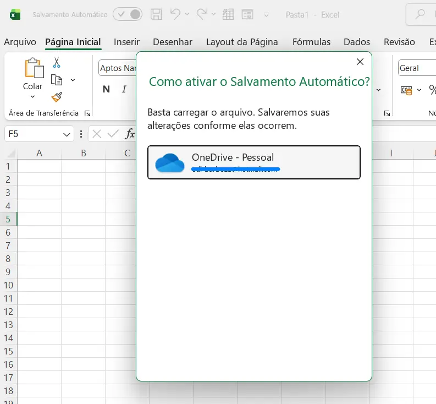Open the Arquivo tab
The height and width of the screenshot is (404, 436).
[x=20, y=42]
